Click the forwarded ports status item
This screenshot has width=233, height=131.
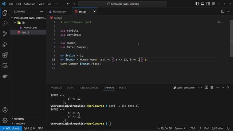click(x=40, y=128)
